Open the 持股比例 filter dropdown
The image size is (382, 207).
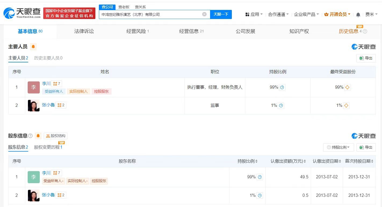point(338,147)
